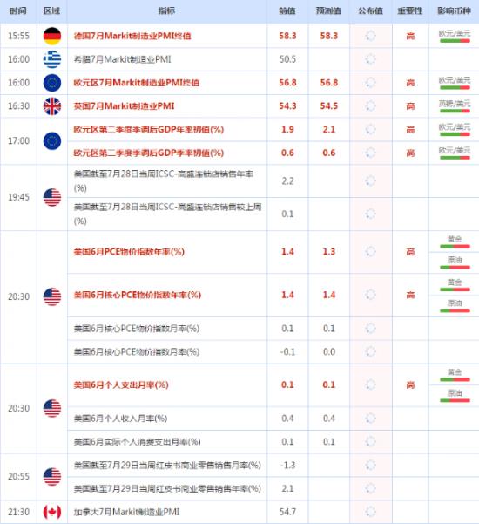
Task: Click the Canada flag icon
Action: point(52,512)
